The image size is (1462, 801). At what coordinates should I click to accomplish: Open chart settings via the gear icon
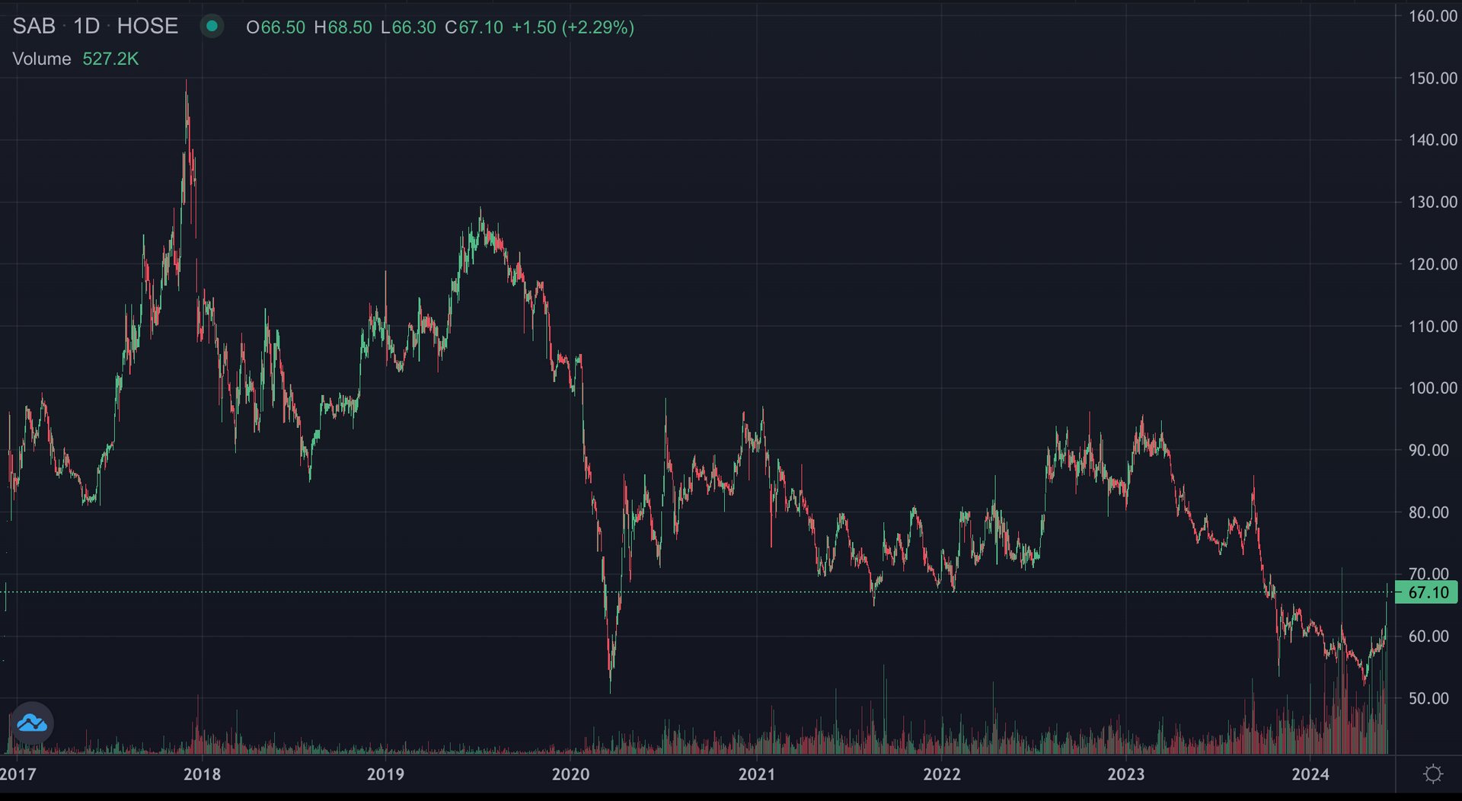1432,774
